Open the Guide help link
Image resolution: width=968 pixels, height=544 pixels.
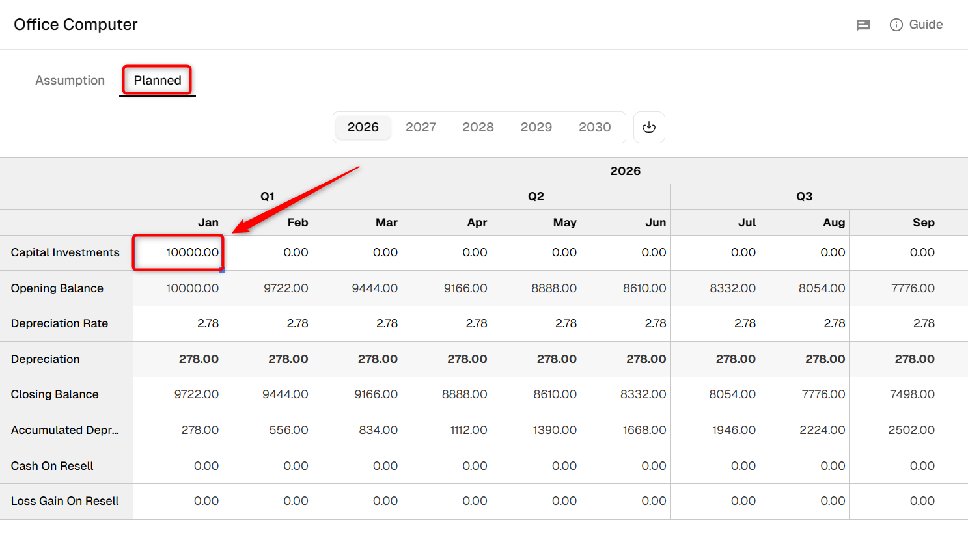(x=916, y=25)
